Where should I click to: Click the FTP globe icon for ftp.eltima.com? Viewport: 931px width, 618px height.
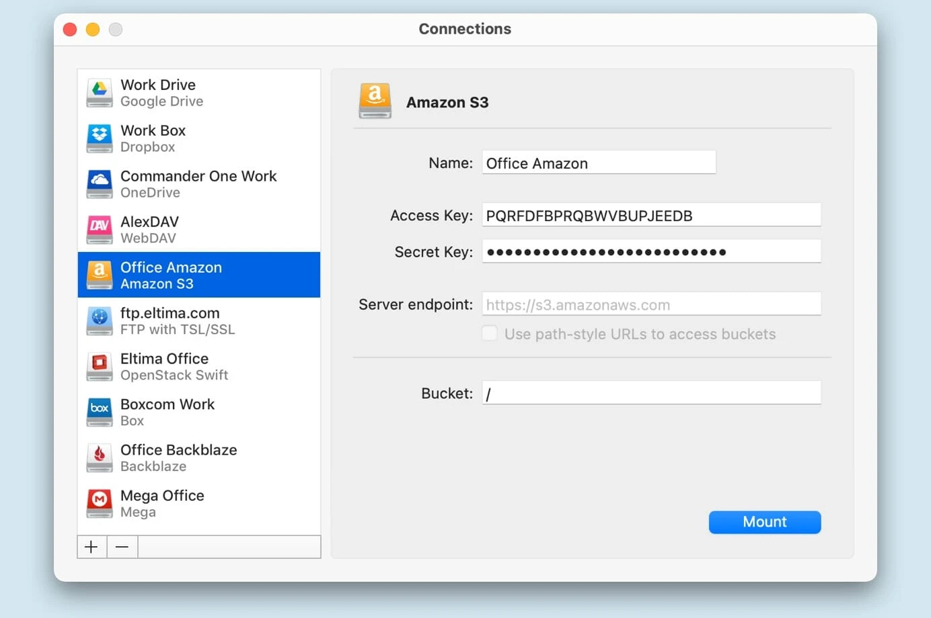100,321
